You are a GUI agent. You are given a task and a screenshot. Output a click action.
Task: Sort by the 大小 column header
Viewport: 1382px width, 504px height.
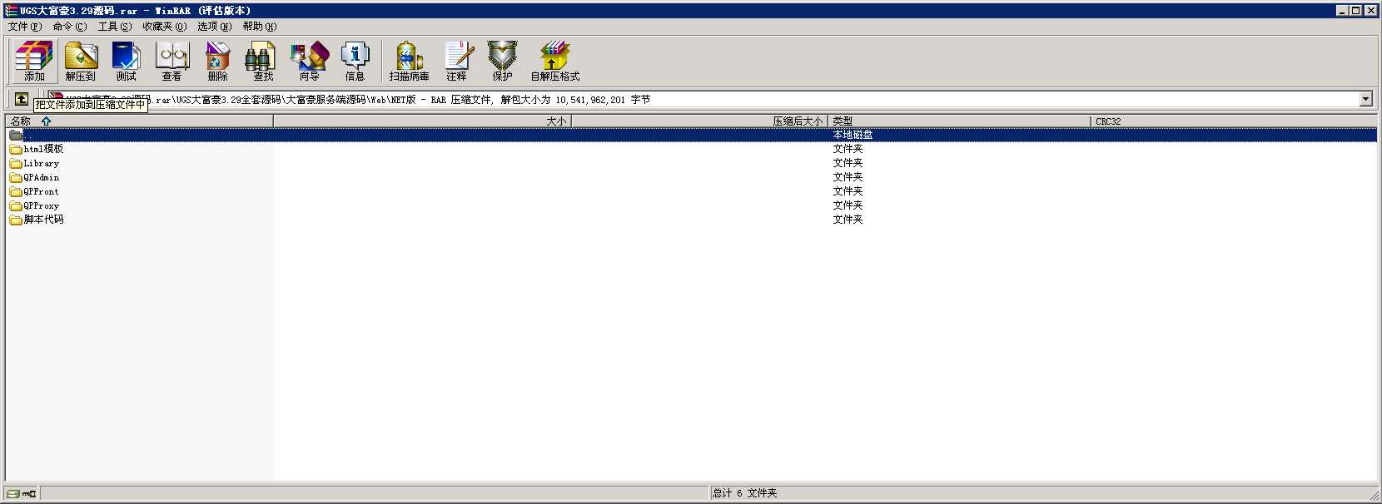(422, 121)
